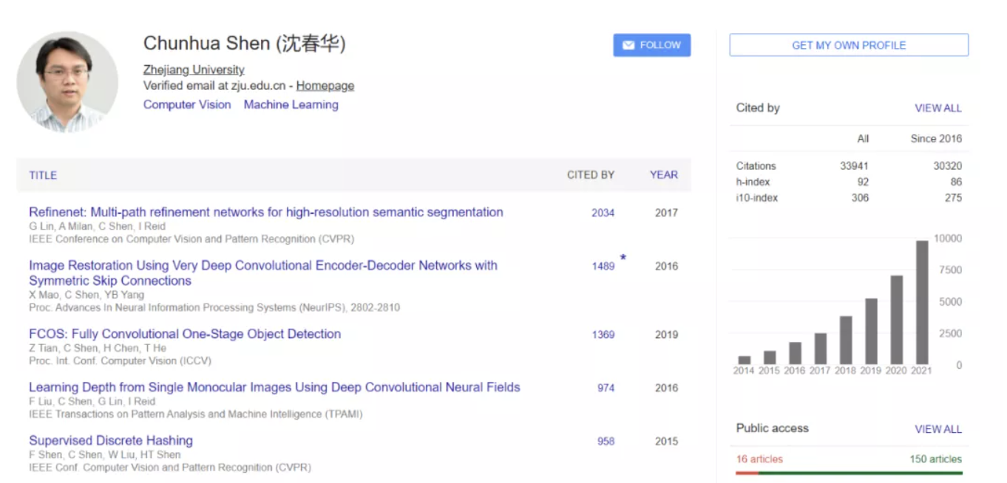
Task: Open the FCOS object detection paper
Action: [185, 334]
